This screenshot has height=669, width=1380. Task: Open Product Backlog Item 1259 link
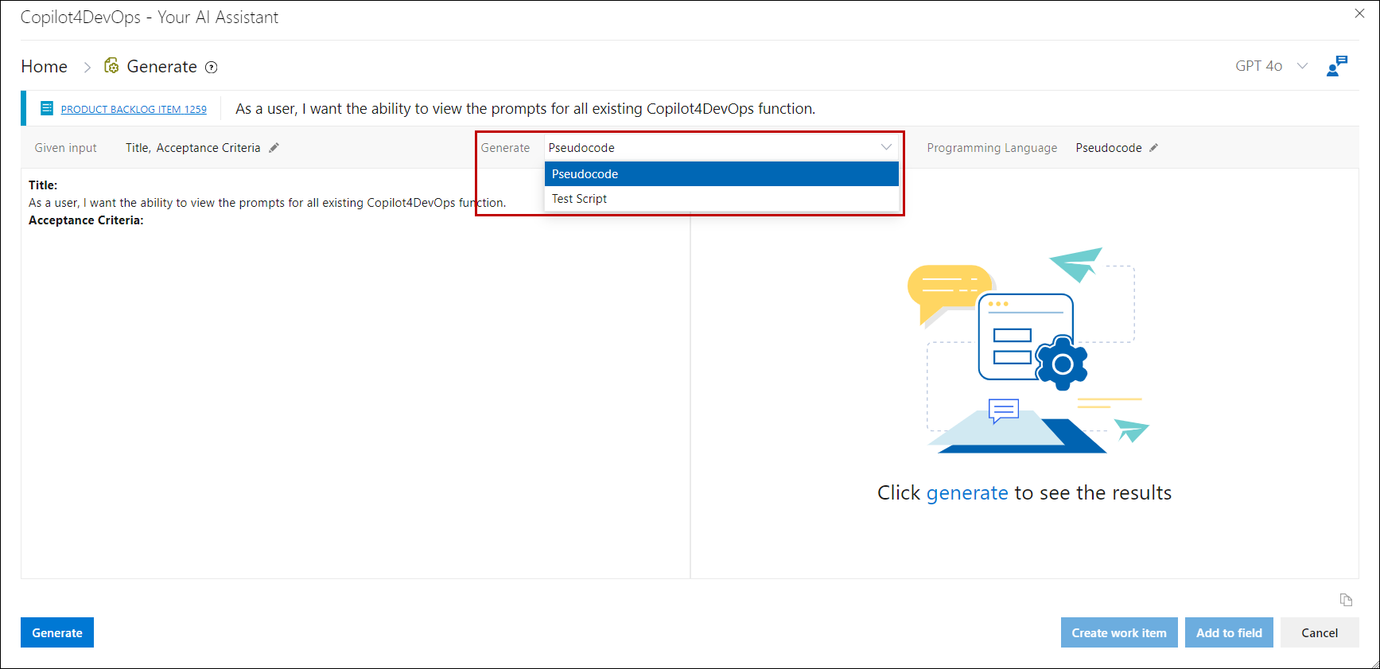[134, 110]
